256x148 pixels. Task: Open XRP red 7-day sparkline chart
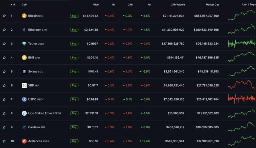click(x=242, y=85)
